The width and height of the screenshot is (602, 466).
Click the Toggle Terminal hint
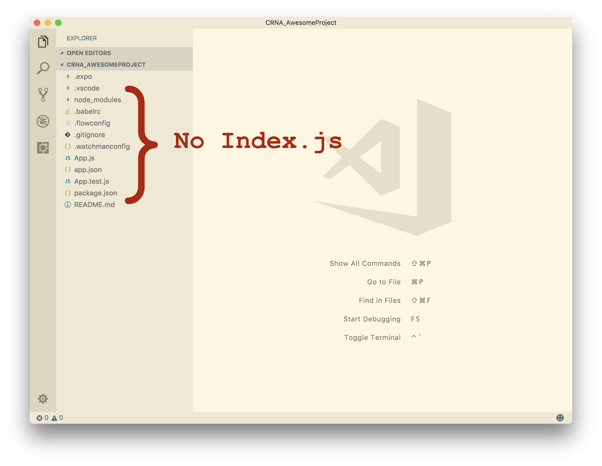click(372, 337)
